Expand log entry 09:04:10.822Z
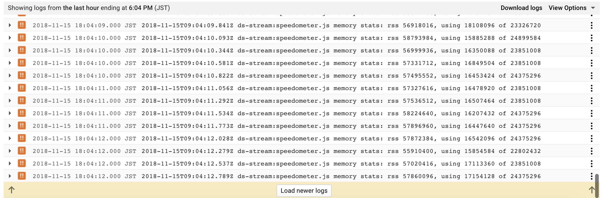Screen dimensions: 604x198 (x=10, y=75)
